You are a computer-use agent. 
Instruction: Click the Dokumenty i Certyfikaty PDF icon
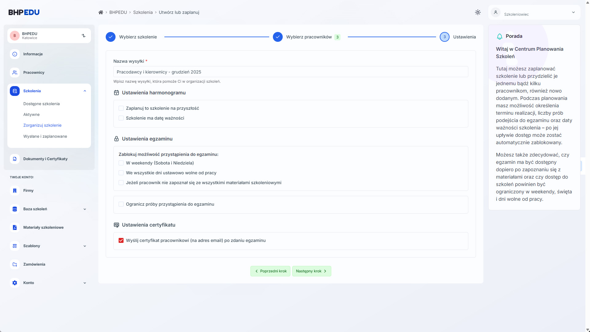coord(15,159)
